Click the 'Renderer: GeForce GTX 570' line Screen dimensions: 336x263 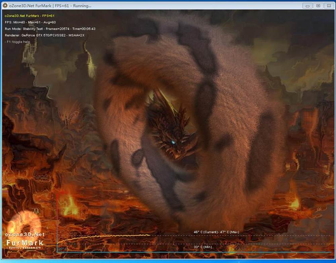pos(45,35)
